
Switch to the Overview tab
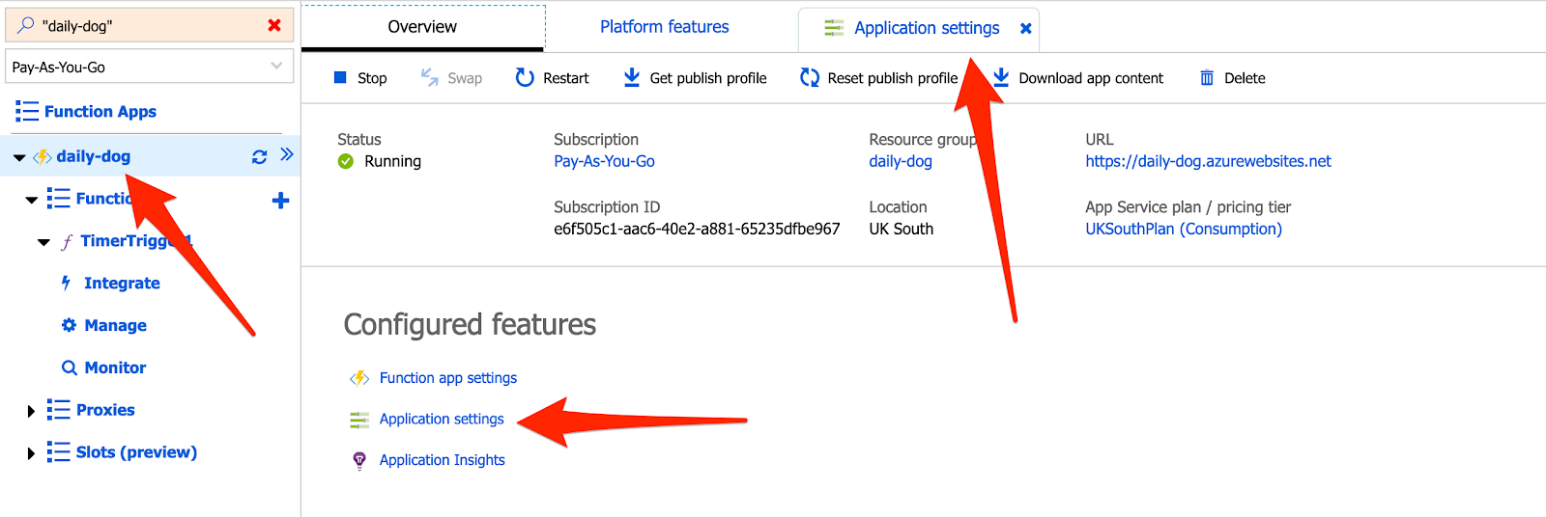tap(422, 27)
